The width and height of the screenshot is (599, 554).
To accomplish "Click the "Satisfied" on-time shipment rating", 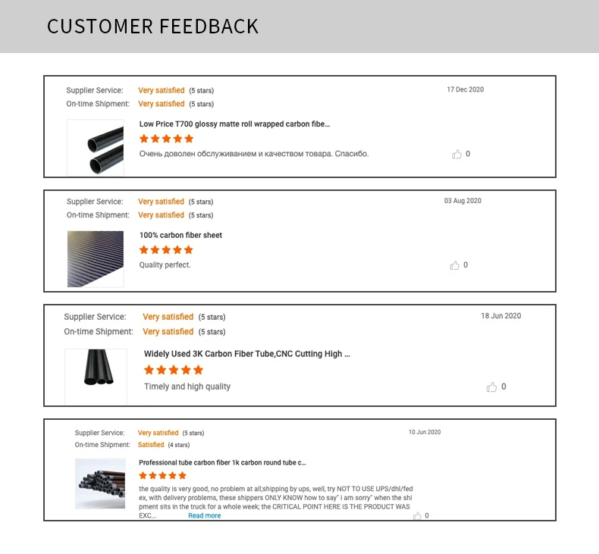I will coord(151,445).
